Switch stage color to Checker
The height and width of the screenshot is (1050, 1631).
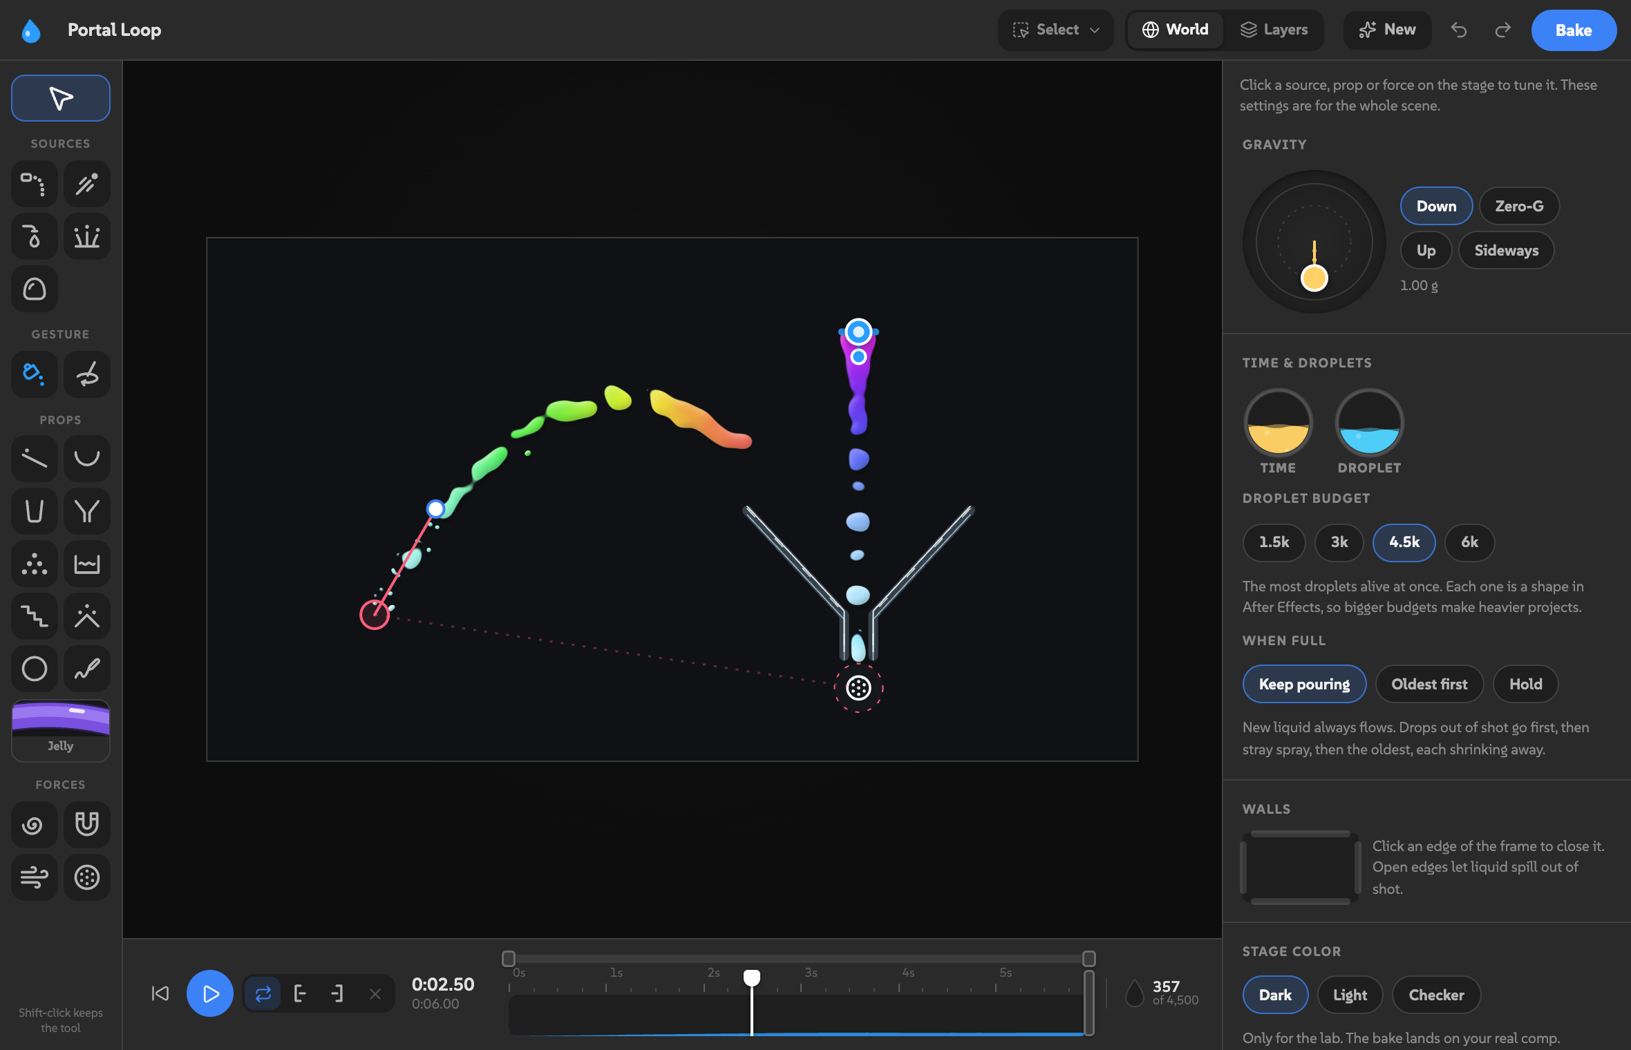1436,995
